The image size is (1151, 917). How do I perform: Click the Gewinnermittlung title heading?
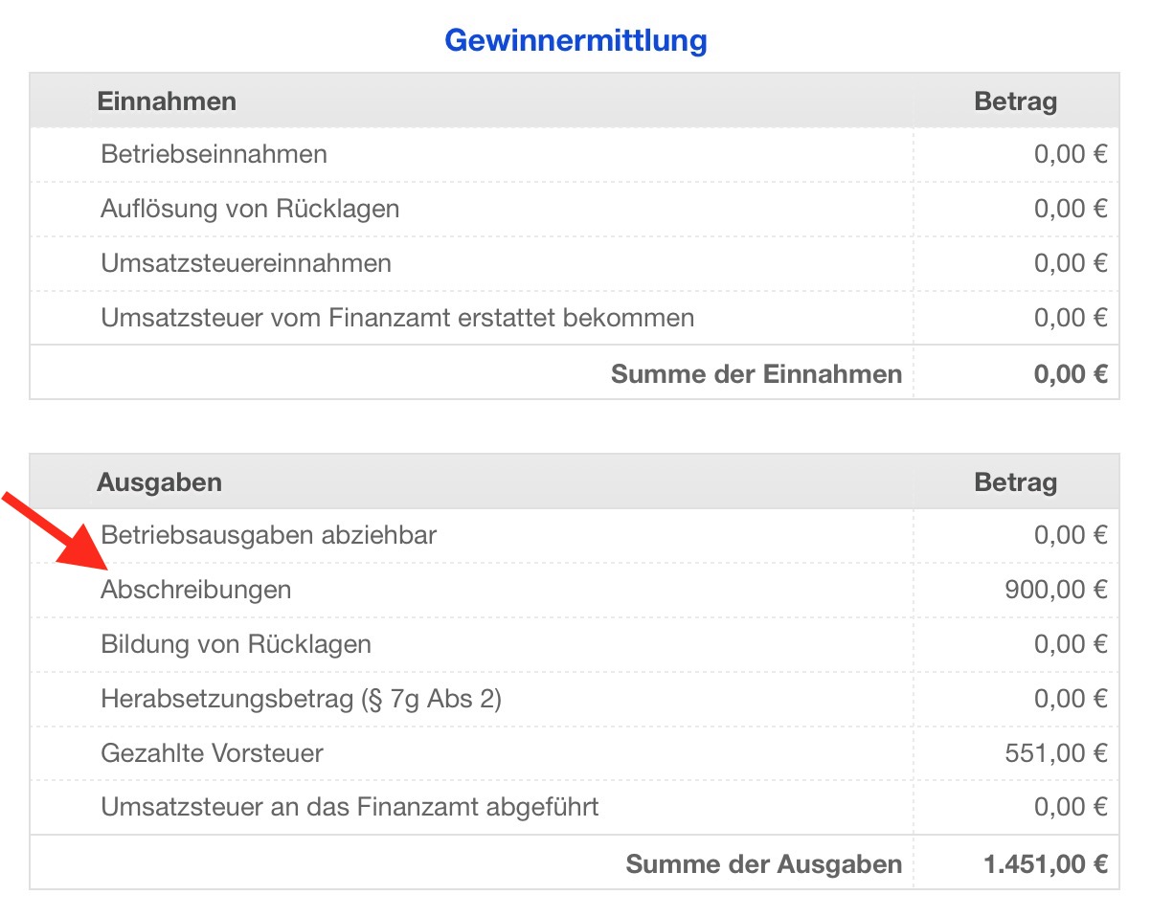(x=575, y=40)
